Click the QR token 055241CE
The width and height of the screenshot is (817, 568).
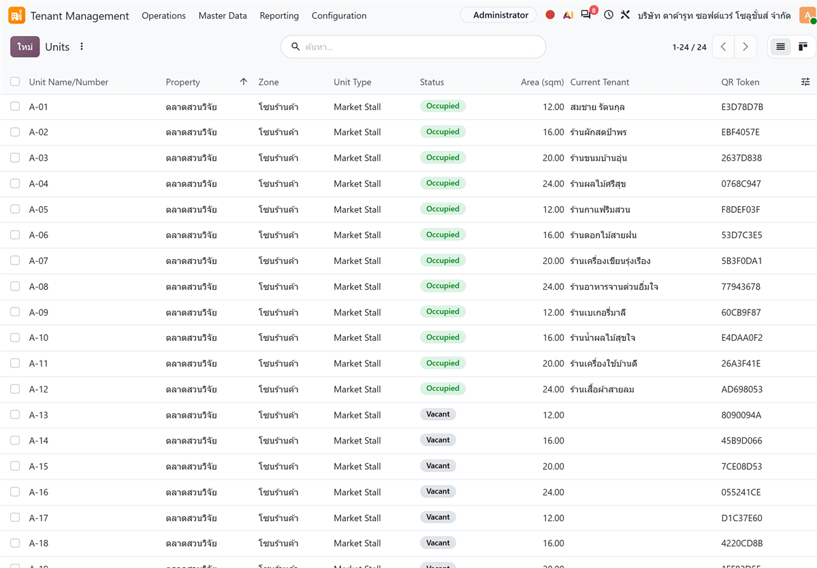pyautogui.click(x=741, y=492)
